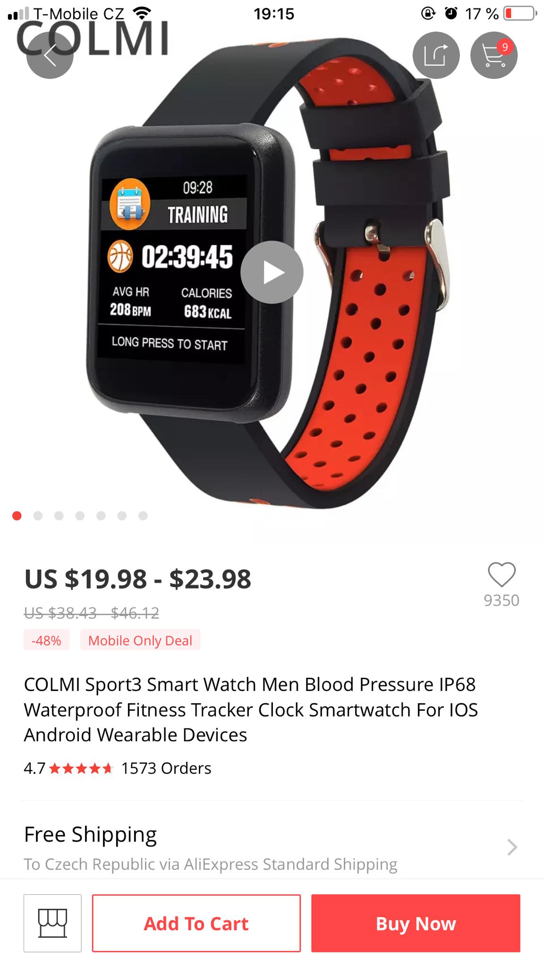Open the 4.7 star rating reviews

[68, 768]
